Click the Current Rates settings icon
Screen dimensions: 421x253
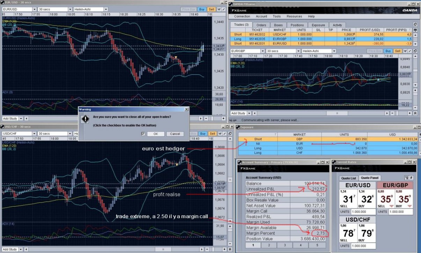(x=407, y=178)
